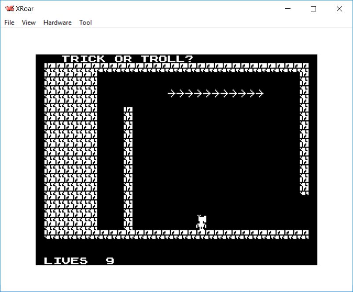Click the lives count number 9
Screen dimensions: 353x292
tap(110, 261)
